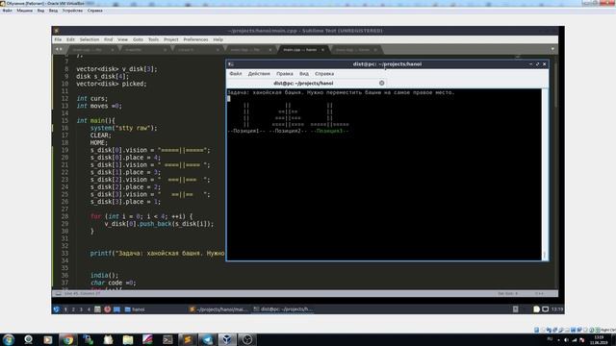Close the dist@pc terminal tab with its round button
The image size is (616, 346).
click(381, 84)
